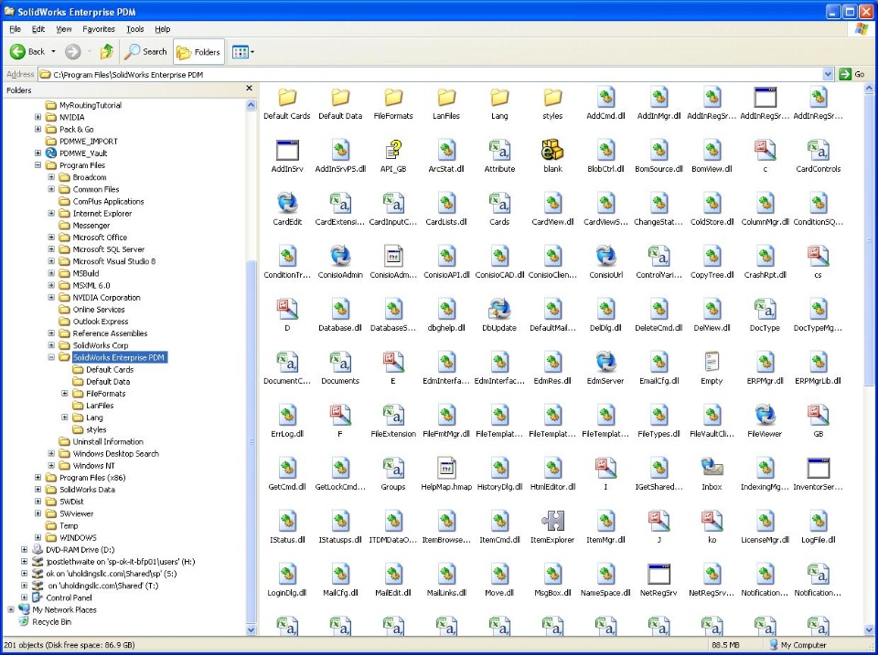Close the Folders pane with the X
Viewport: 878px width, 655px height.
pyautogui.click(x=249, y=89)
